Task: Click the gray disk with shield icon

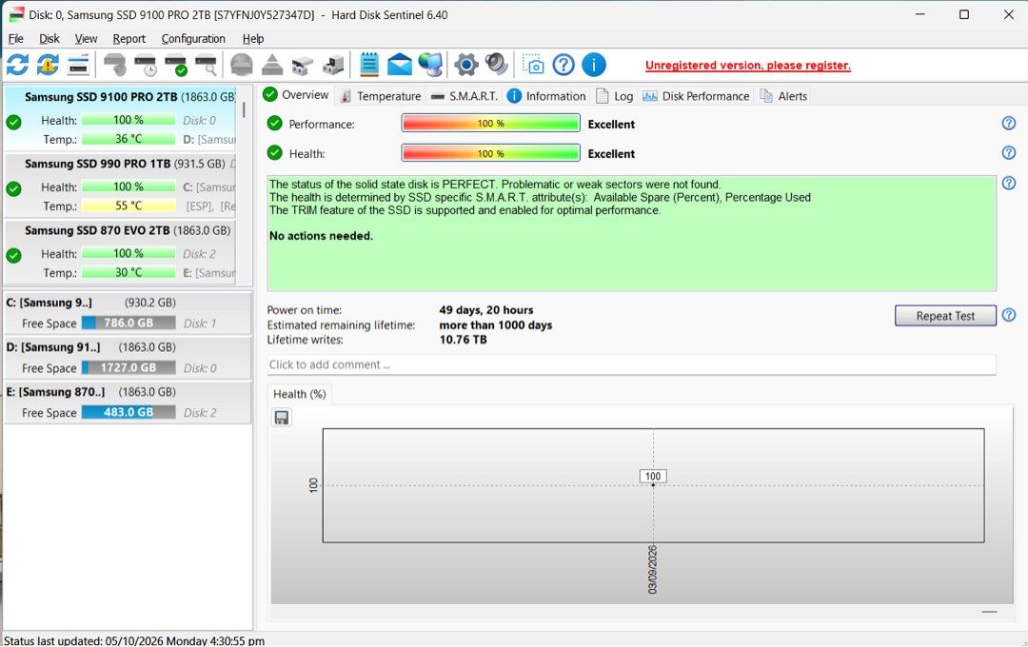Action: click(x=115, y=65)
